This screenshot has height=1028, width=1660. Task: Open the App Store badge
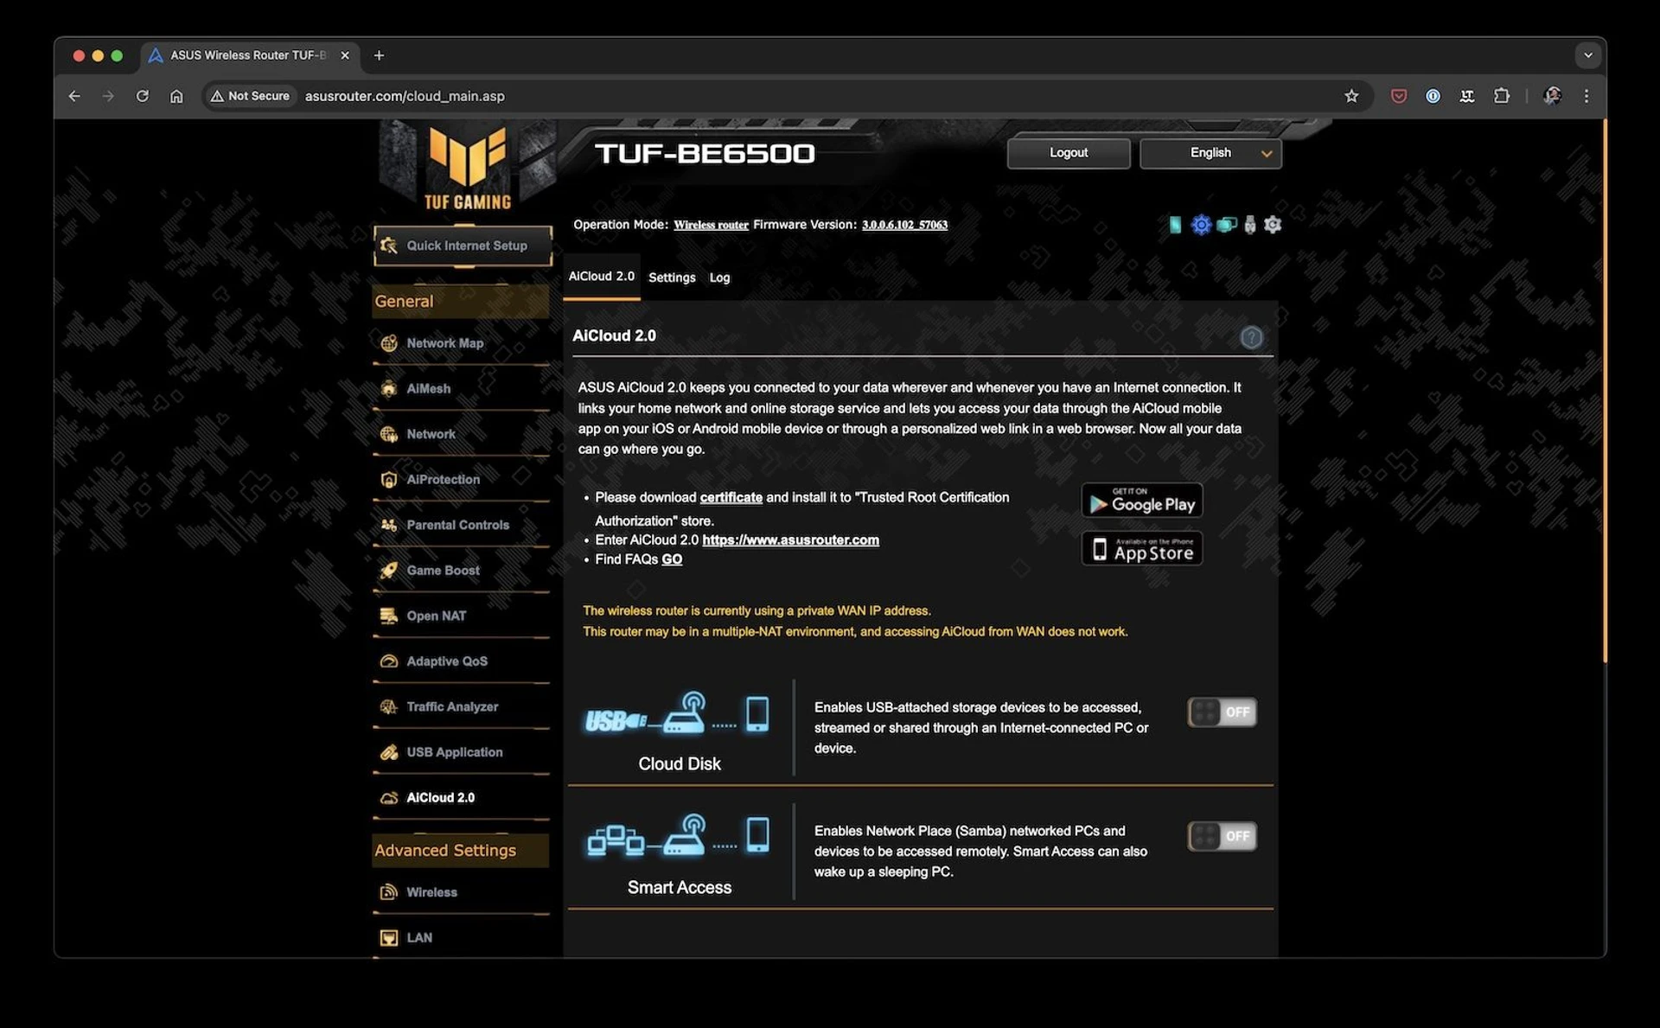[x=1141, y=548]
